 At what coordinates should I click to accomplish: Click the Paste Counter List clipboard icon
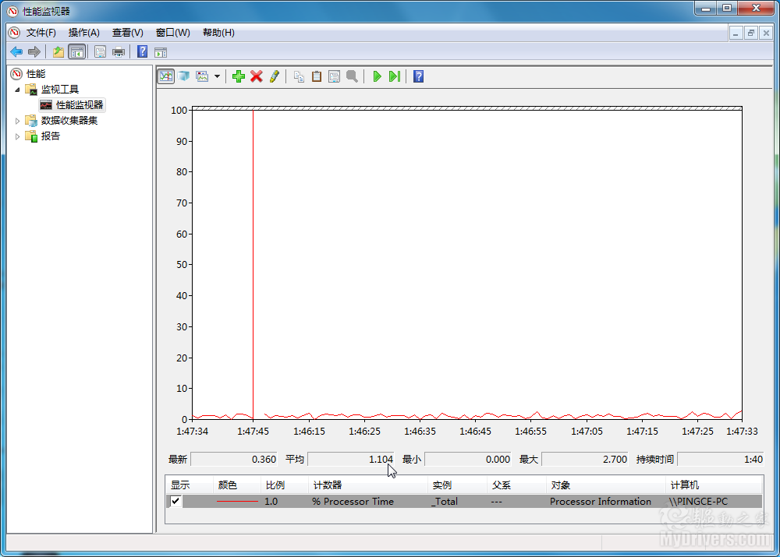tap(317, 76)
